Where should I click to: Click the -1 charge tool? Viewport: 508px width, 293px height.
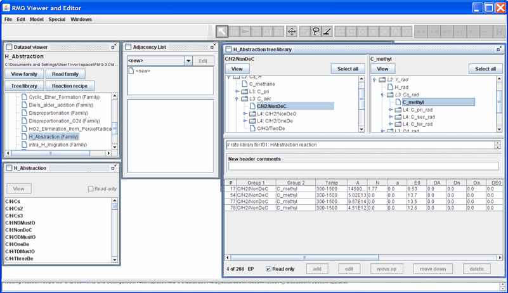click(278, 32)
